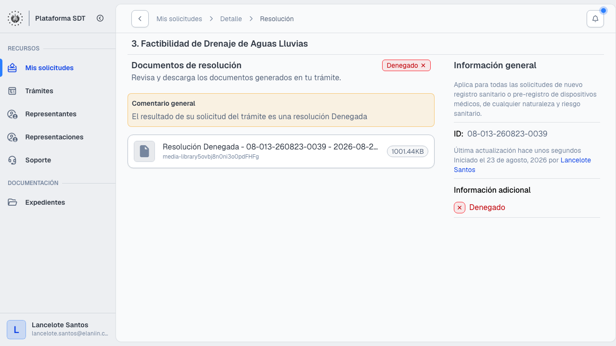Go back using the chevron button
The width and height of the screenshot is (616, 346).
140,19
